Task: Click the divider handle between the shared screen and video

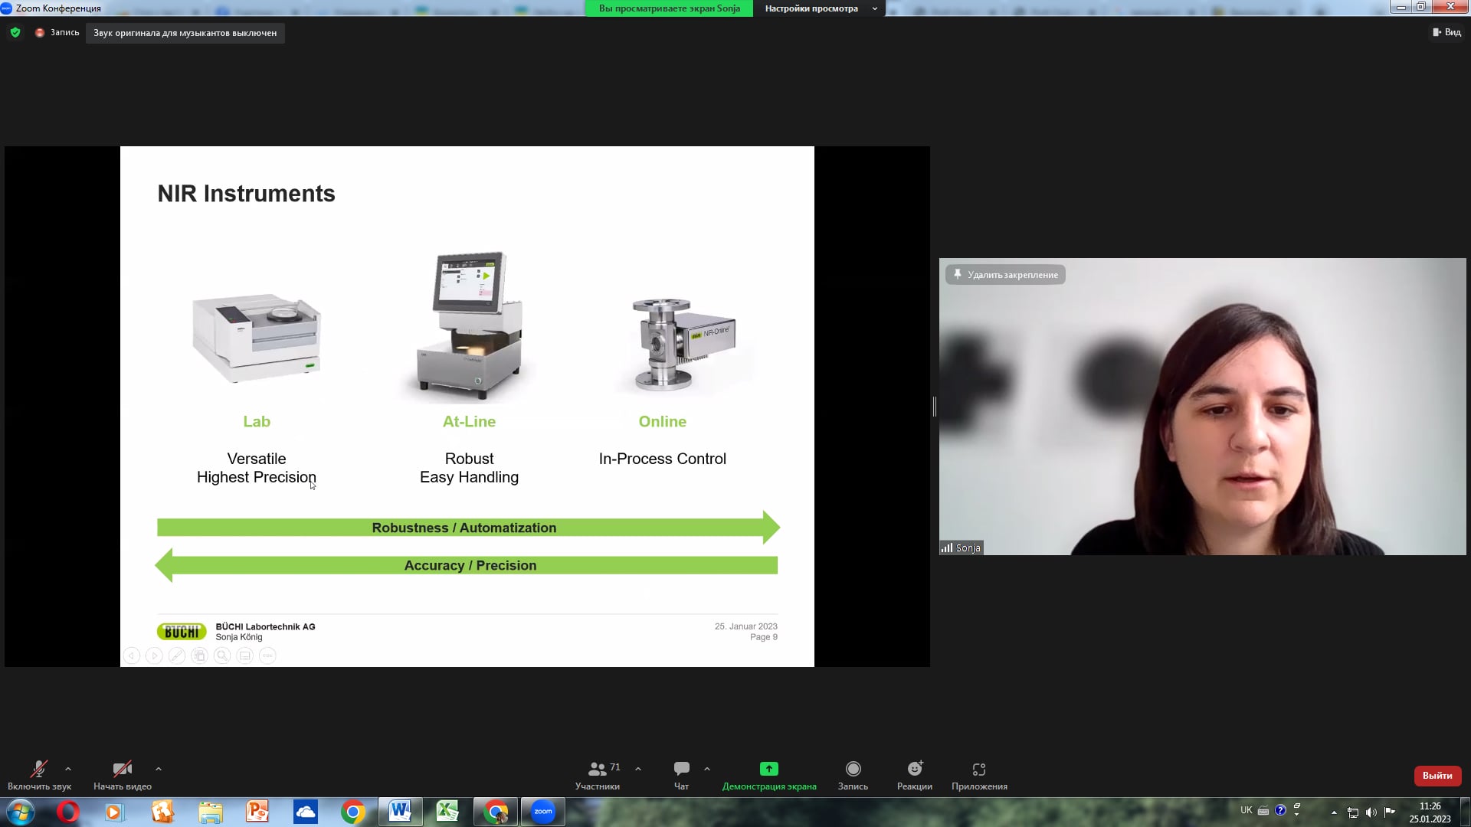Action: [935, 407]
